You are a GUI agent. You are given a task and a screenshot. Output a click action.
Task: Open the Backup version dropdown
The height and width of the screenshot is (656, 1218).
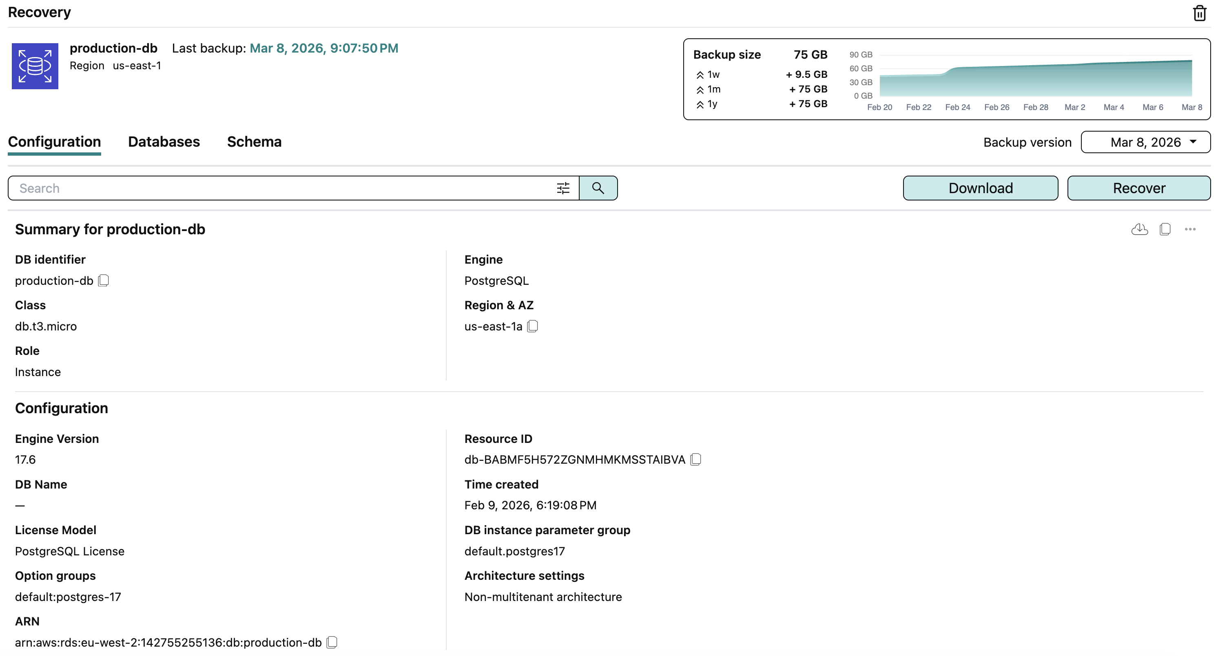coord(1145,142)
